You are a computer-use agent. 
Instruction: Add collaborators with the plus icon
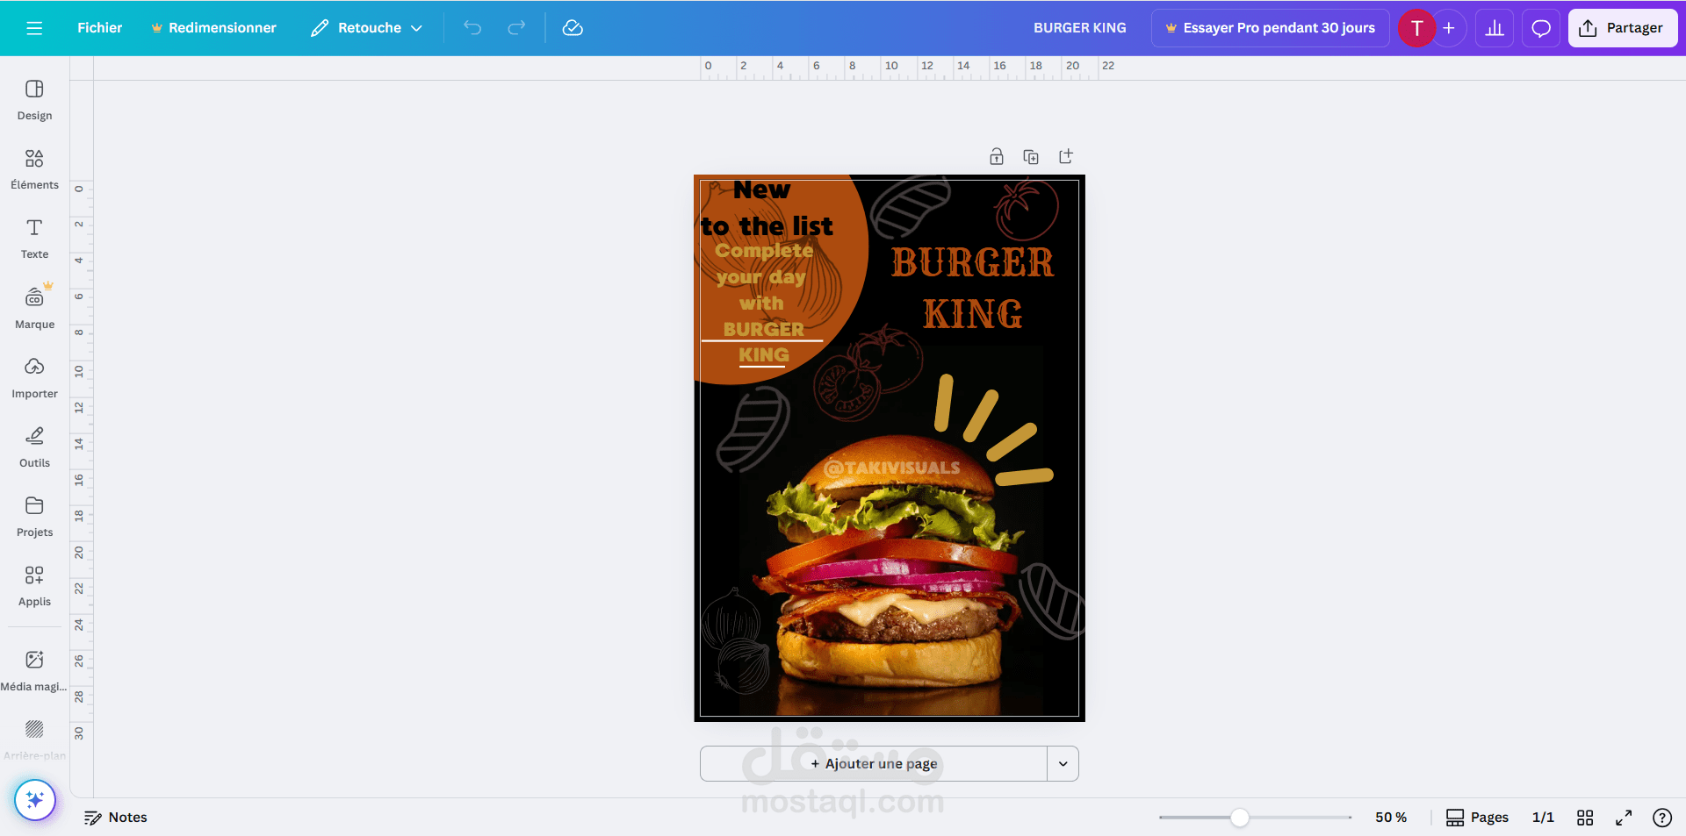click(1449, 28)
